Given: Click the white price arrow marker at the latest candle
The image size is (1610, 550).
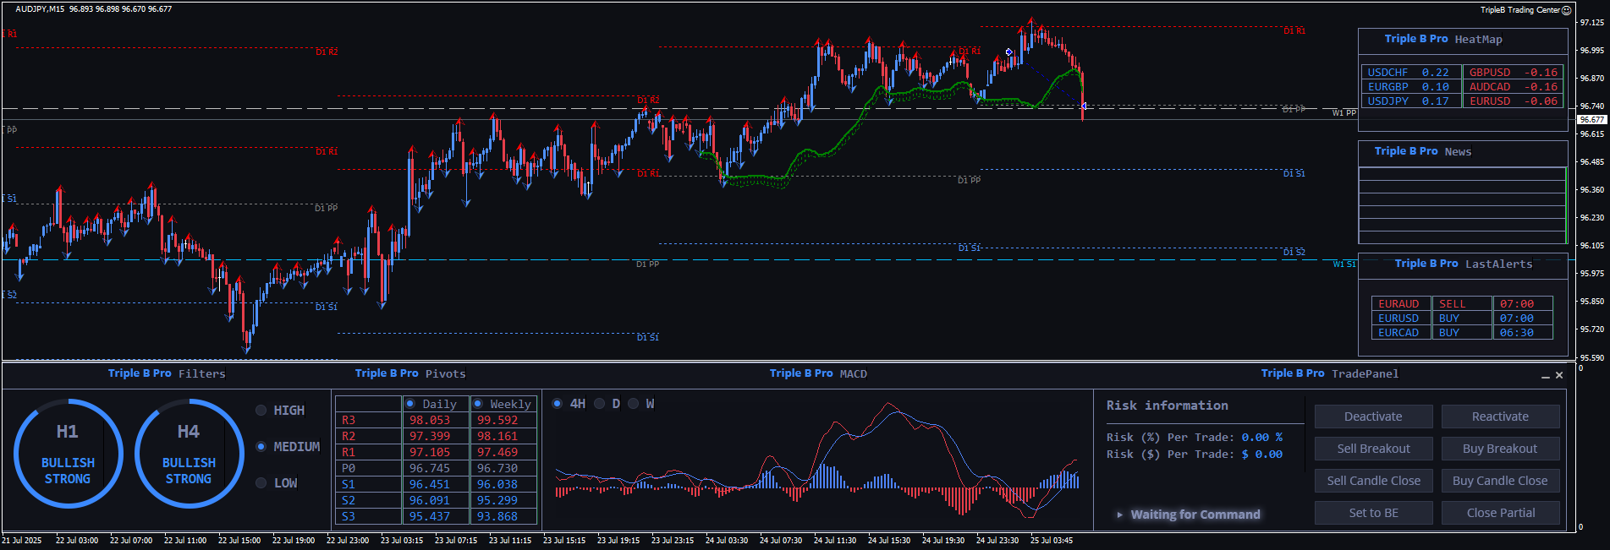Looking at the screenshot, I should pos(1084,106).
